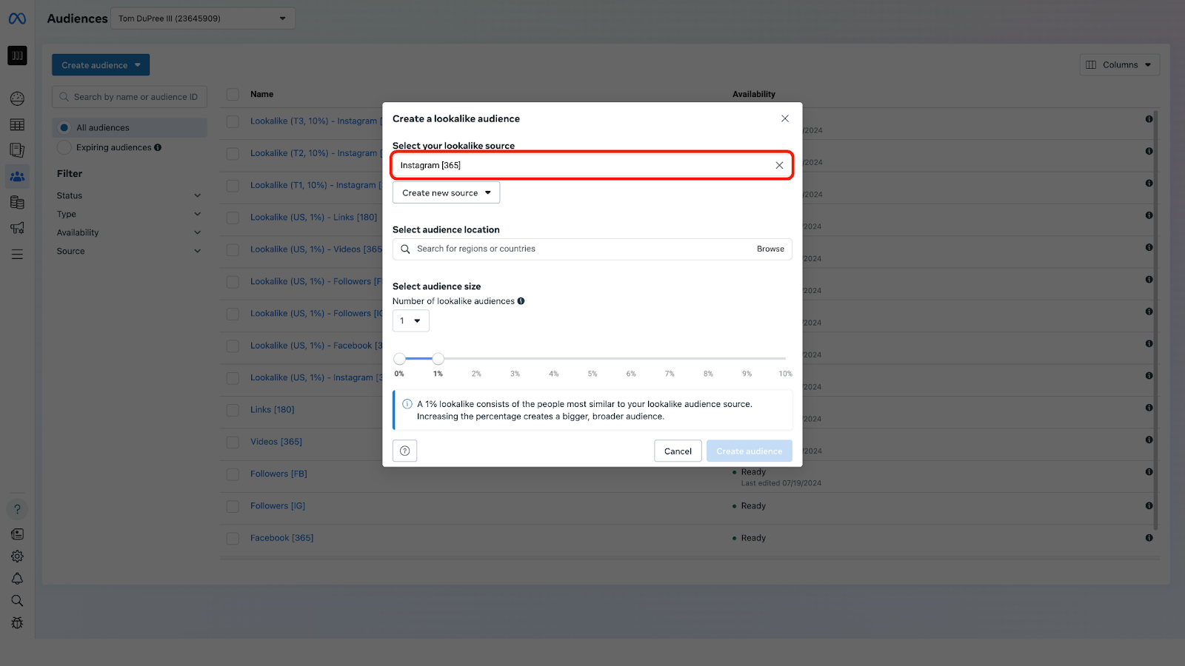The image size is (1185, 666).
Task: Open the billing stacked documents icon
Action: click(17, 202)
